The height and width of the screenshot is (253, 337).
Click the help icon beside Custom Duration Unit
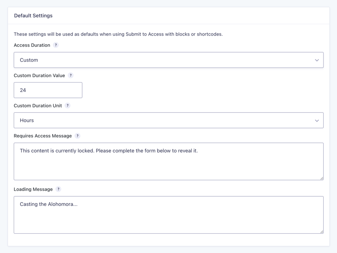click(67, 106)
